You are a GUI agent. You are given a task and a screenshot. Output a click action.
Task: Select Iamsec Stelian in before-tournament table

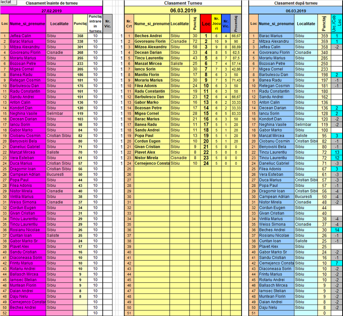point(27,280)
